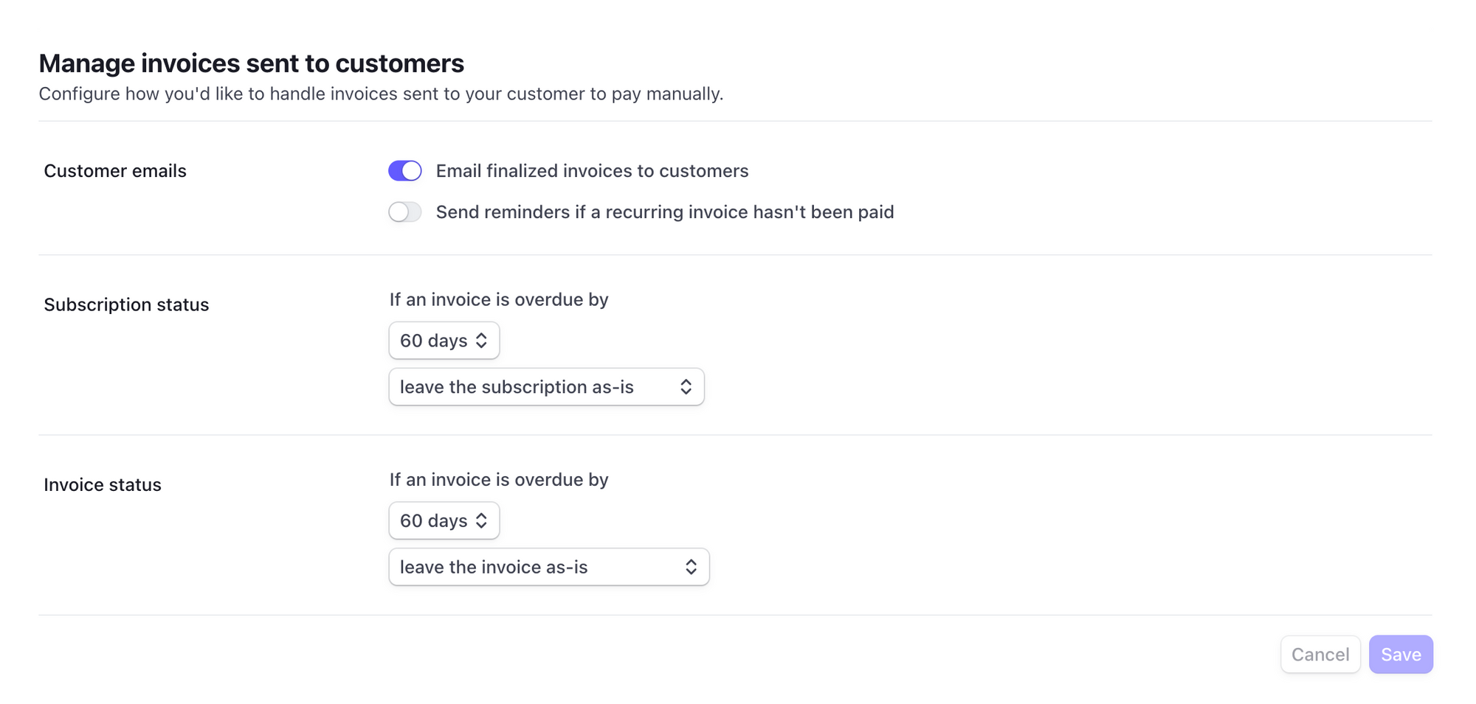Click the overdue text under Subscription status
The image size is (1476, 704).
point(499,299)
